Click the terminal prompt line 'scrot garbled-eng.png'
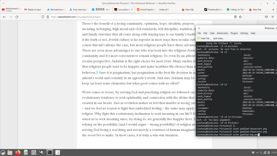Screen dimensions: 277x156 246,135
